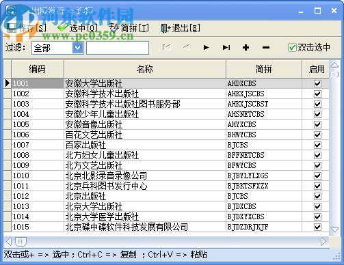Toggle 启用 checkbox in row 1012
Viewport: 344px width, 265px height.
tap(317, 196)
